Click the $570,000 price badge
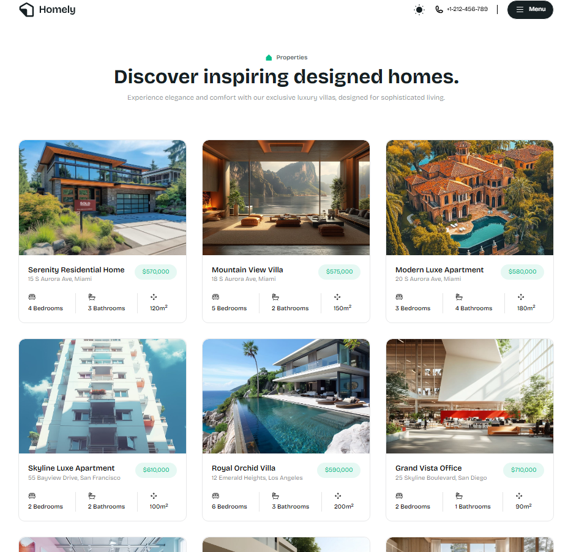Image resolution: width=568 pixels, height=552 pixels. (x=155, y=272)
